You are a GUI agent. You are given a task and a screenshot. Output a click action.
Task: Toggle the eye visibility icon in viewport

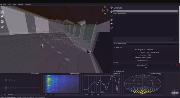2,27
